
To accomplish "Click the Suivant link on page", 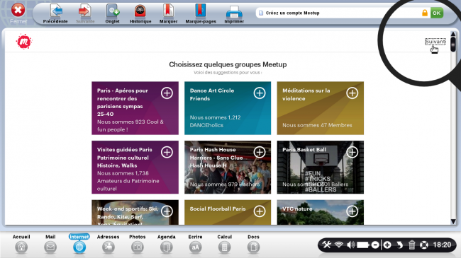I will coord(435,42).
